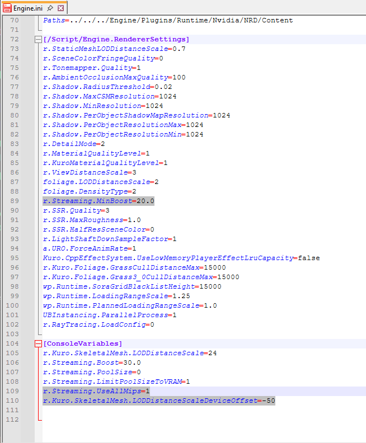Click line r.Shadow.PerObjectResolutionMax=1024
The width and height of the screenshot is (366, 443).
(x=123, y=125)
